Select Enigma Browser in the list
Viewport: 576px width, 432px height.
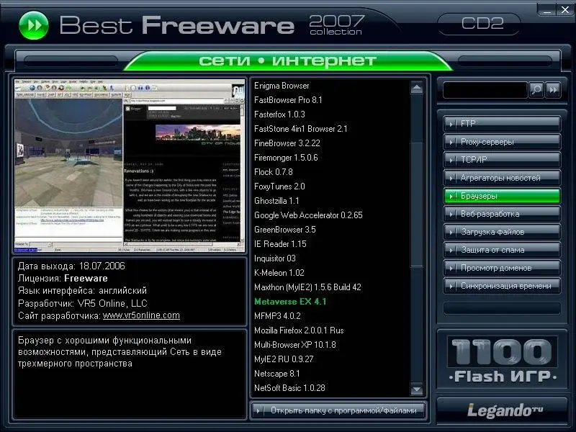[282, 86]
